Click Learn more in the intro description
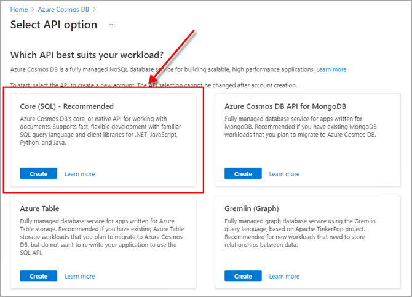 coord(331,69)
